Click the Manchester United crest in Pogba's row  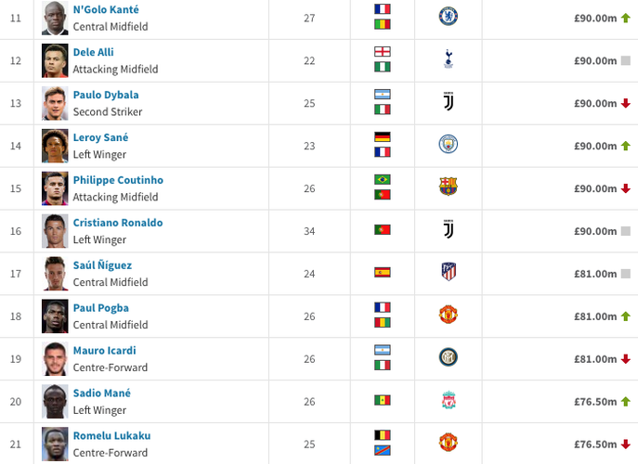coord(449,316)
